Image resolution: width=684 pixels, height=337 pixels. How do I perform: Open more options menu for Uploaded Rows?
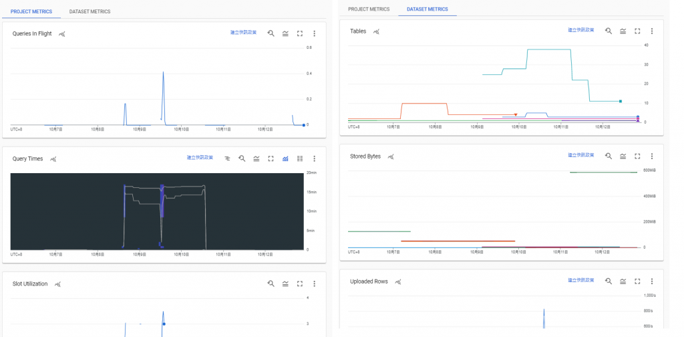(x=652, y=281)
